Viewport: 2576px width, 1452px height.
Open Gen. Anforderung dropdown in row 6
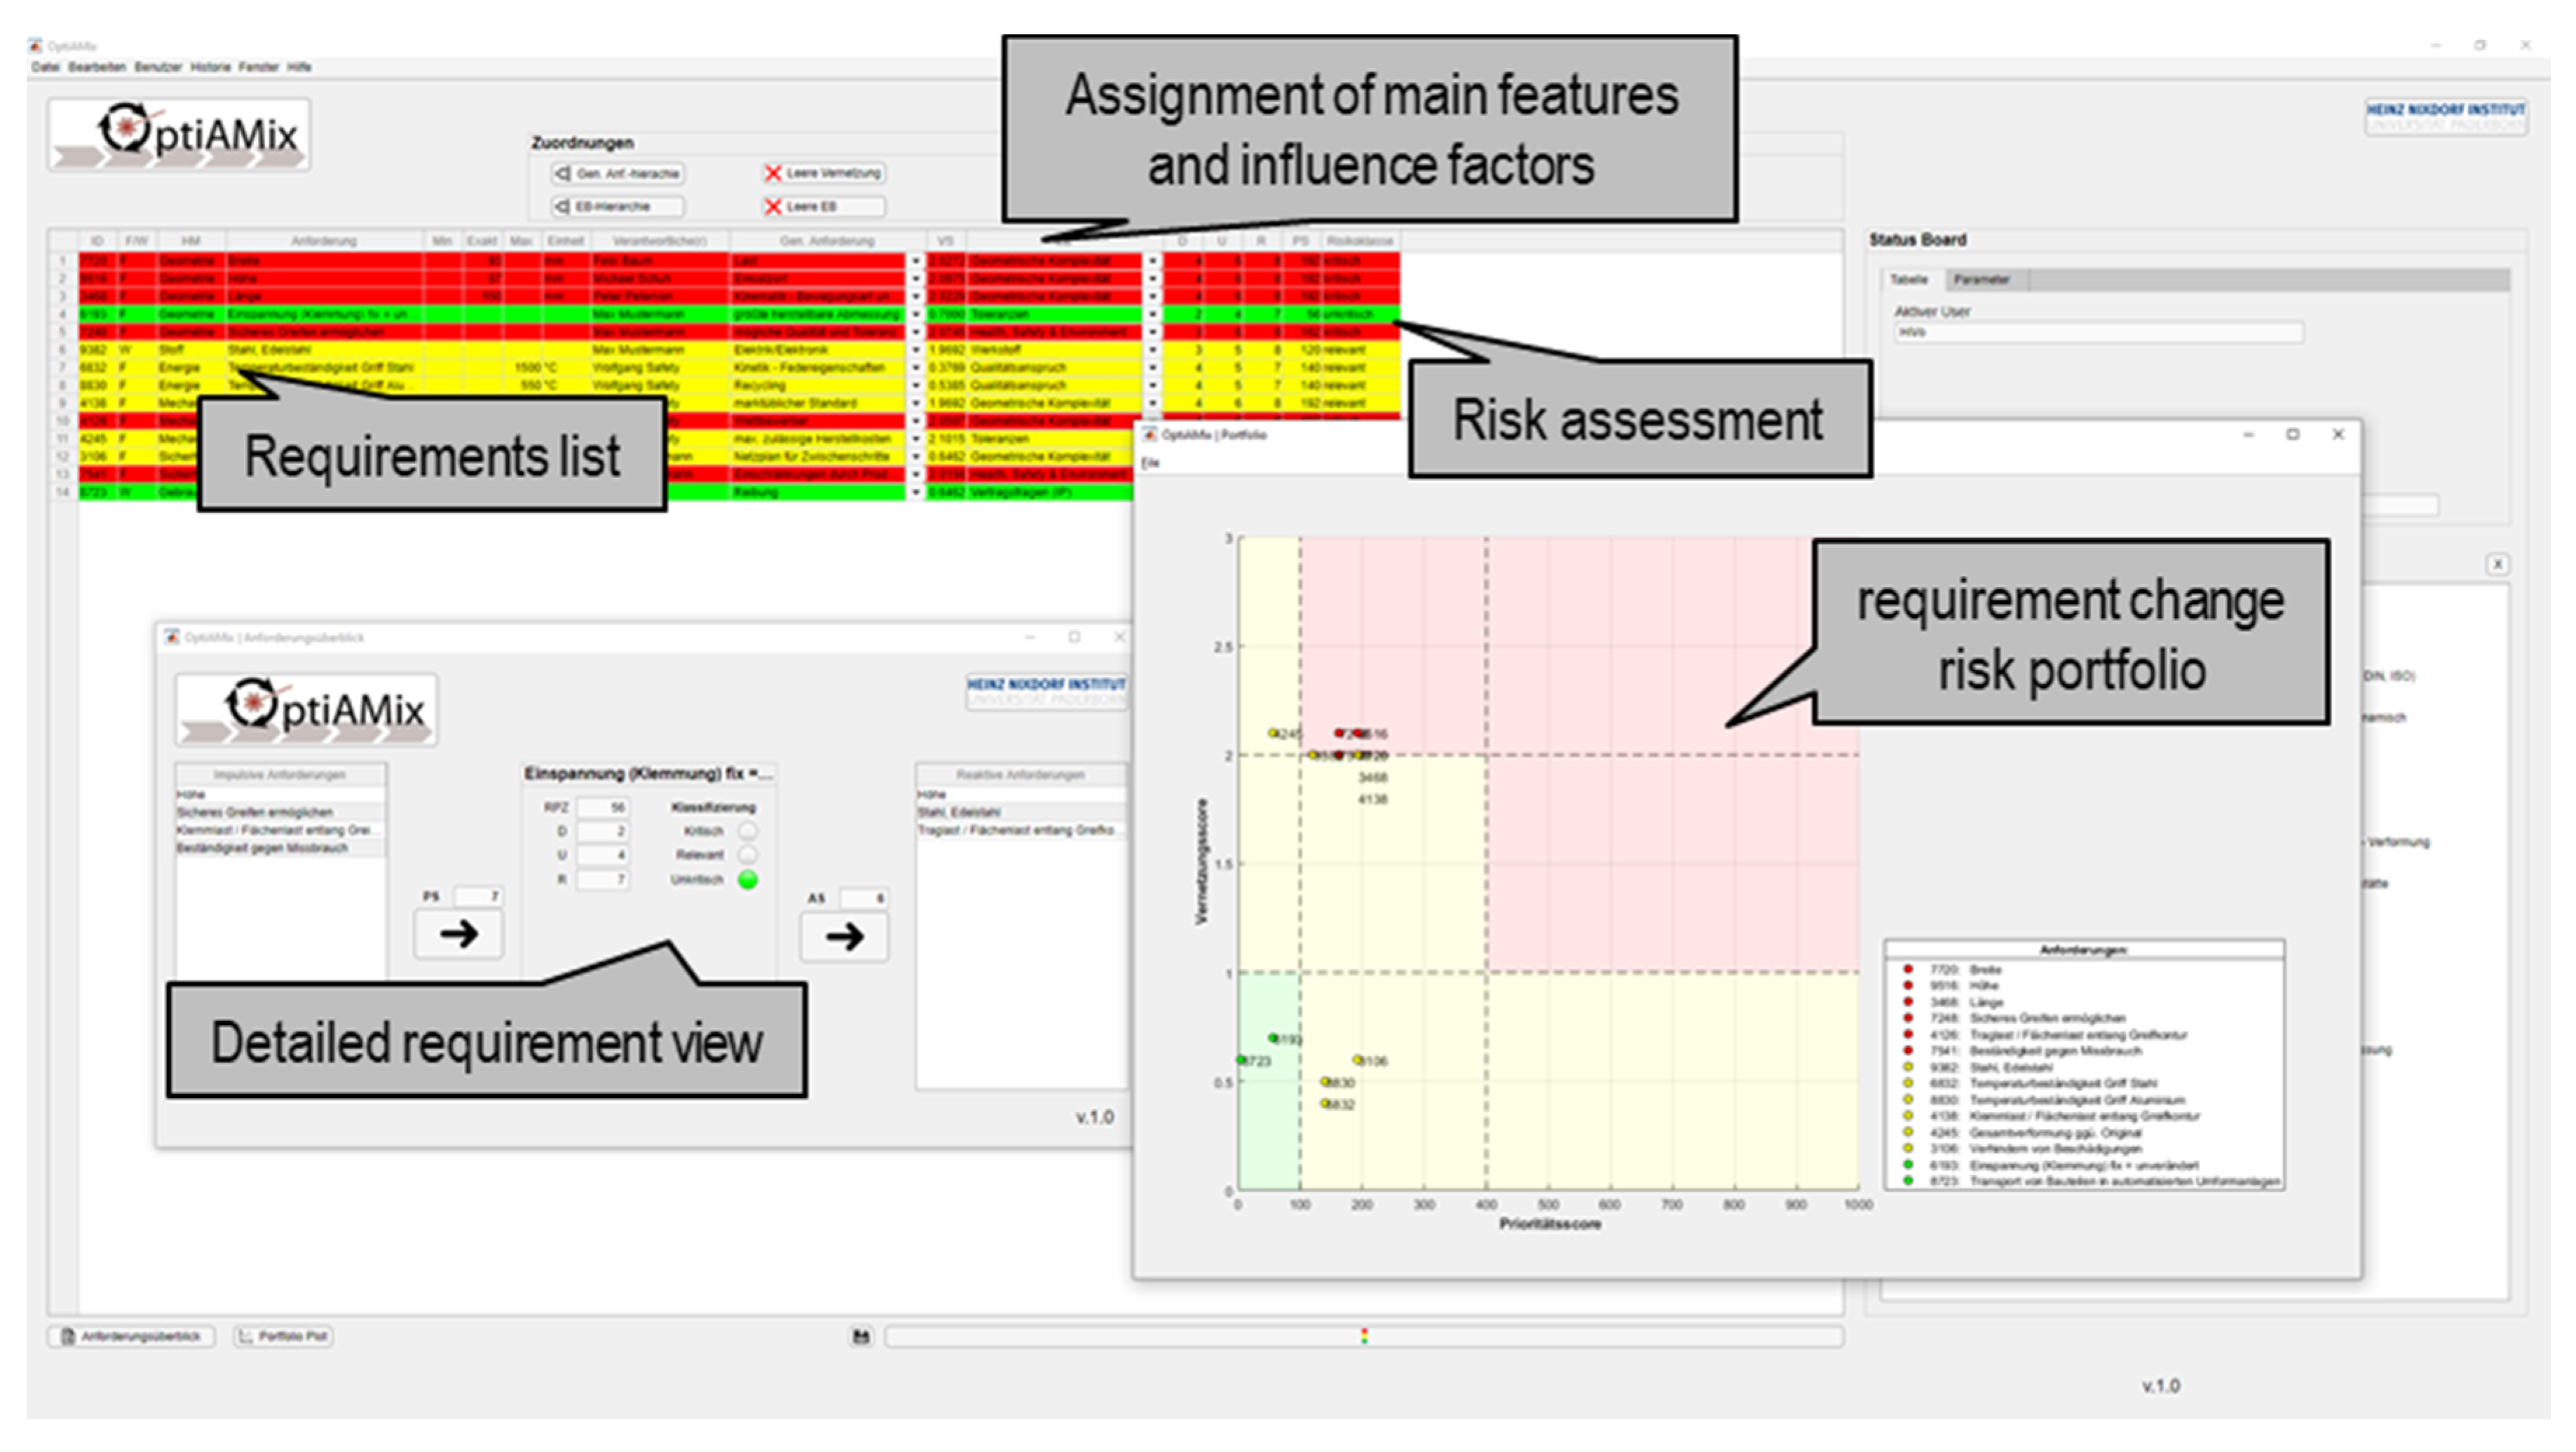[x=915, y=350]
